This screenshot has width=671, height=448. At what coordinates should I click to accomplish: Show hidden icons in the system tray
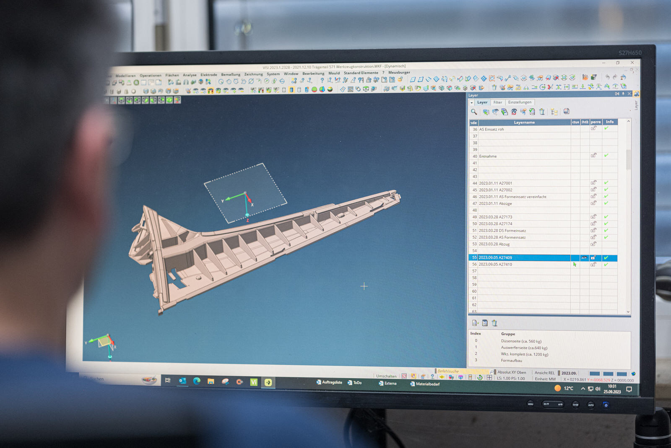tap(583, 389)
